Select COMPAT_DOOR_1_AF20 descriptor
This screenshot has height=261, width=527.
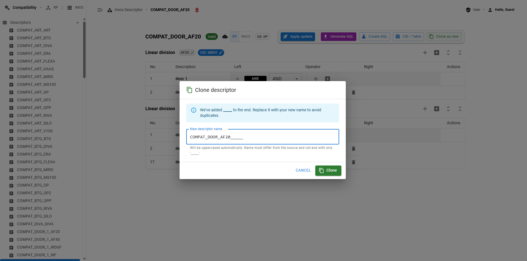click(x=39, y=232)
